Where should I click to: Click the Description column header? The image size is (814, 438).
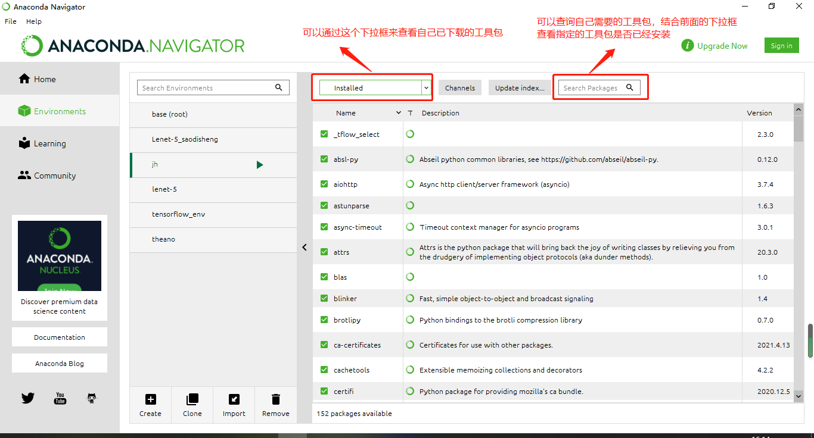point(440,112)
